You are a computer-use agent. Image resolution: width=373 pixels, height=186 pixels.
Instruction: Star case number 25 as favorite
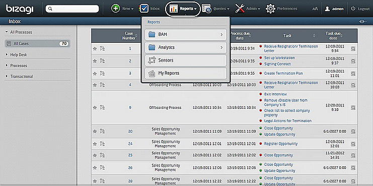(x=95, y=155)
